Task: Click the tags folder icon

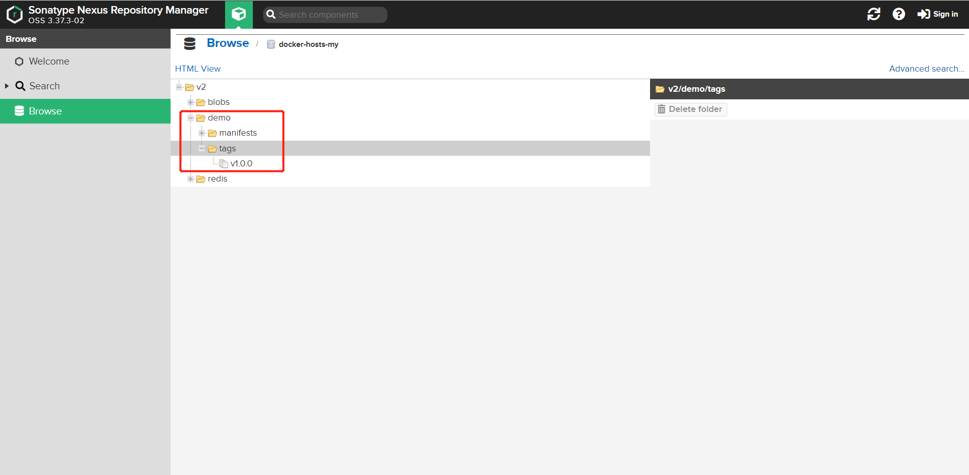Action: [x=212, y=149]
